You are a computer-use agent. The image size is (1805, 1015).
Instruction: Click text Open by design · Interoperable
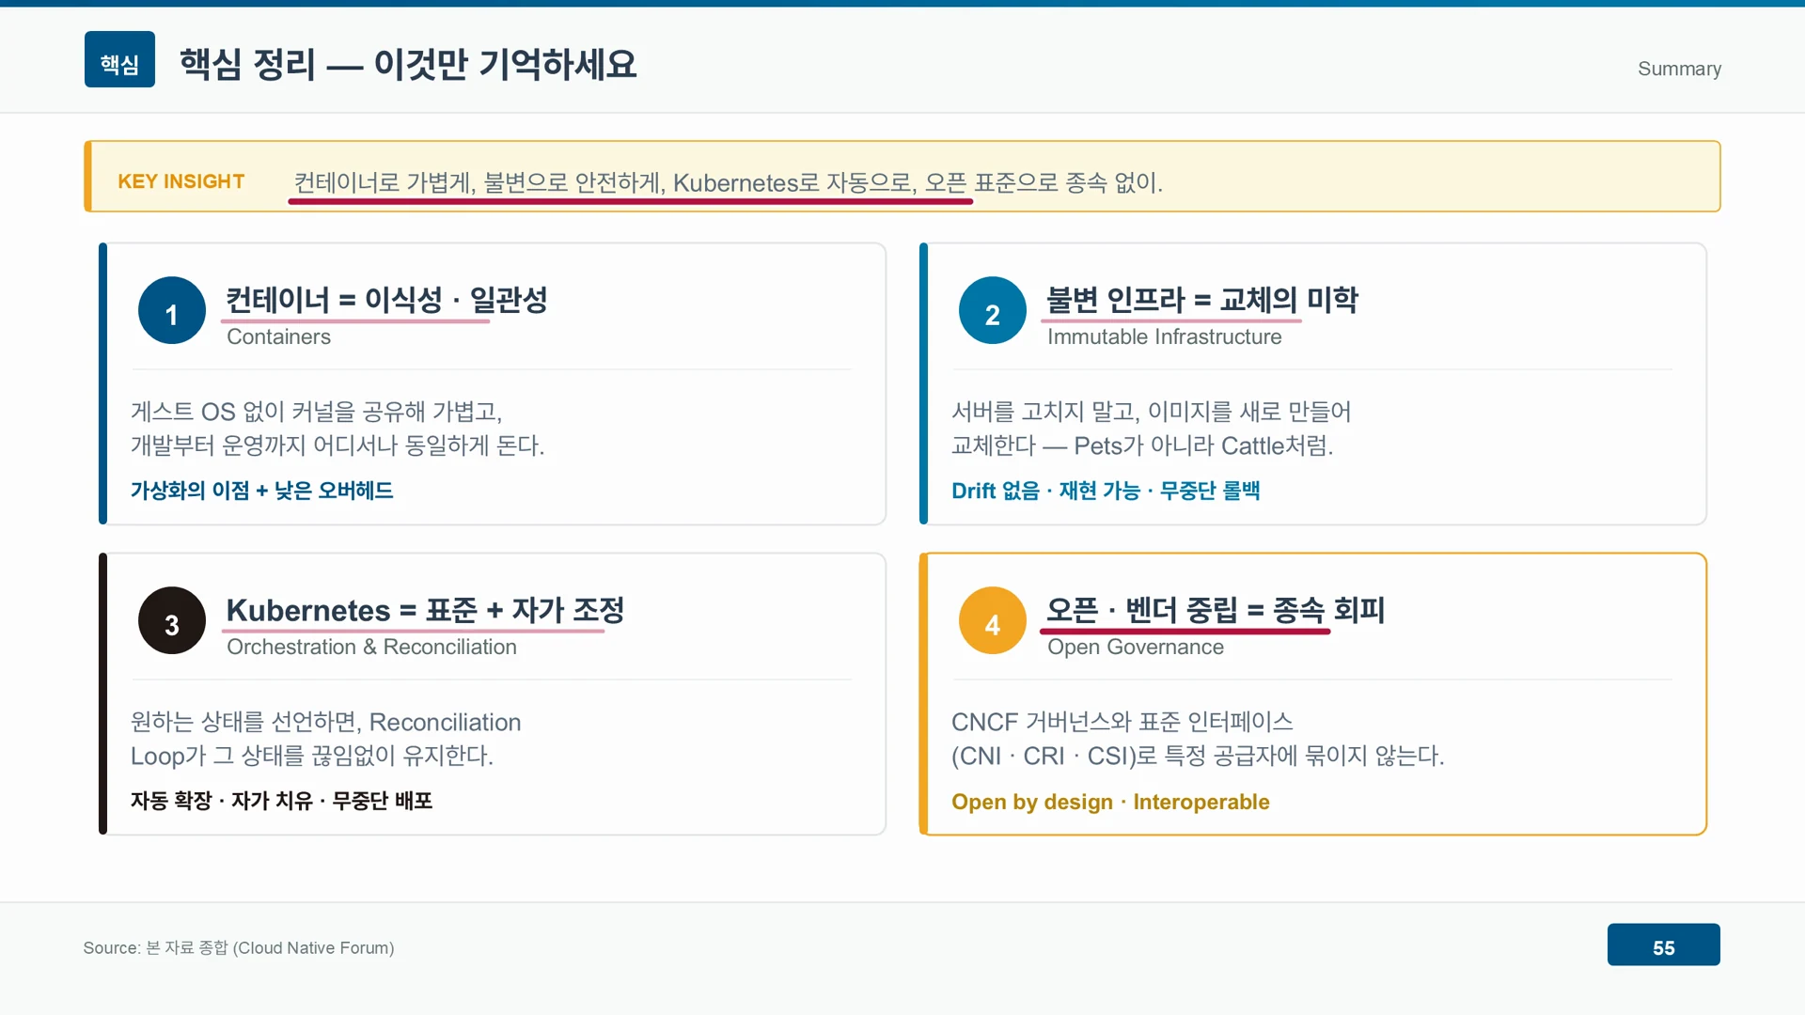click(1110, 802)
